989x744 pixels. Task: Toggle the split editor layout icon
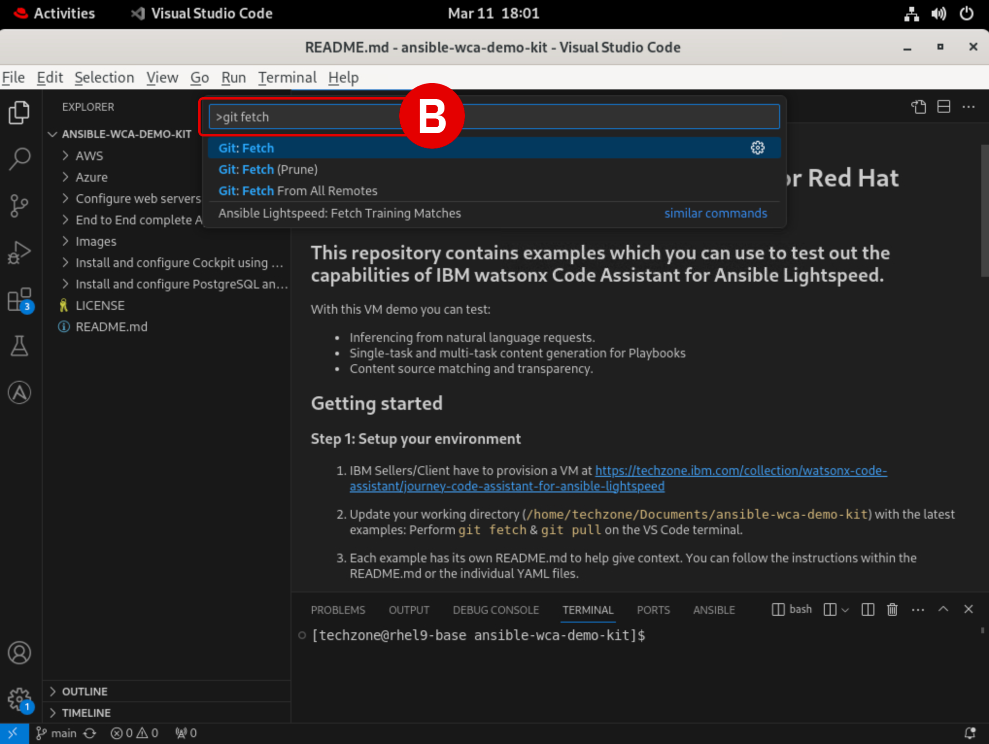(x=943, y=107)
